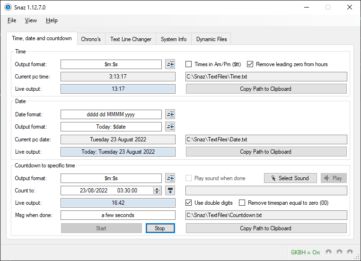Click the blue down-arrow icon beside Count to
This screenshot has width=361, height=261.
[x=170, y=191]
